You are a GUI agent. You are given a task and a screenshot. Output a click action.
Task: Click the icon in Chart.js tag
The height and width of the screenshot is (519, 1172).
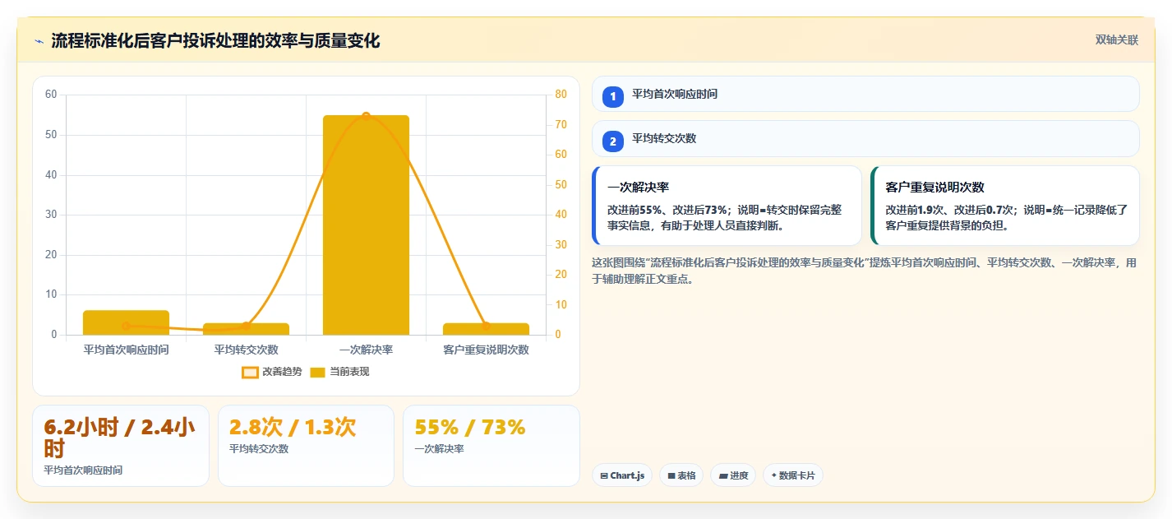(x=605, y=475)
